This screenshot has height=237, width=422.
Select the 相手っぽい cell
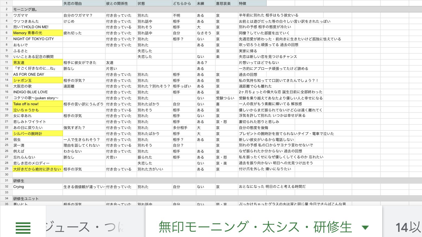coord(184,86)
